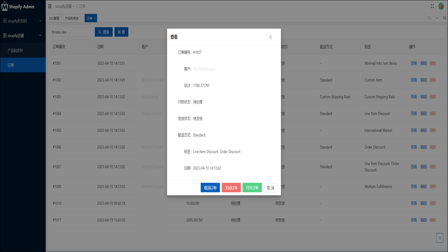The image size is (448, 252).
Task: Click 删除 for the Custom Shipping Rate order
Action: point(433,97)
